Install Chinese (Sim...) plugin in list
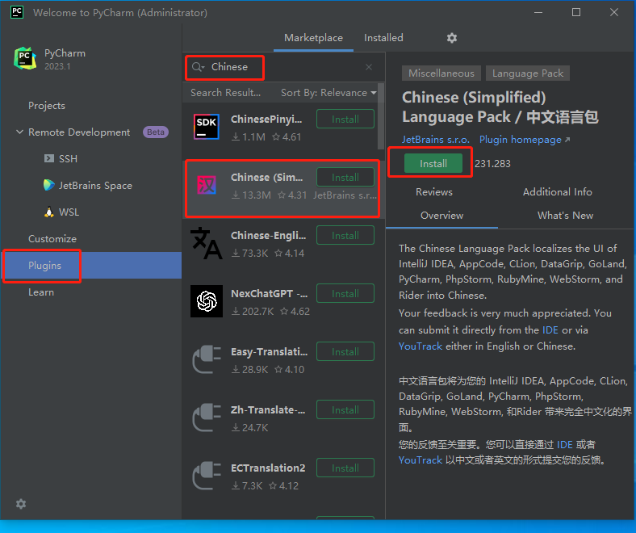The image size is (636, 533). click(x=345, y=177)
